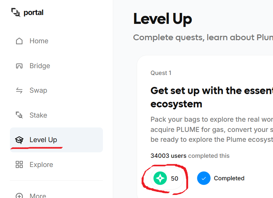This screenshot has width=273, height=198.
Task: Click the Explore grid icon
Action: click(19, 165)
